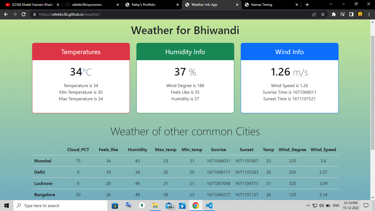Click the 'Sunrise Time is 1671068011' text
This screenshot has width=375, height=211.
pos(290,92)
